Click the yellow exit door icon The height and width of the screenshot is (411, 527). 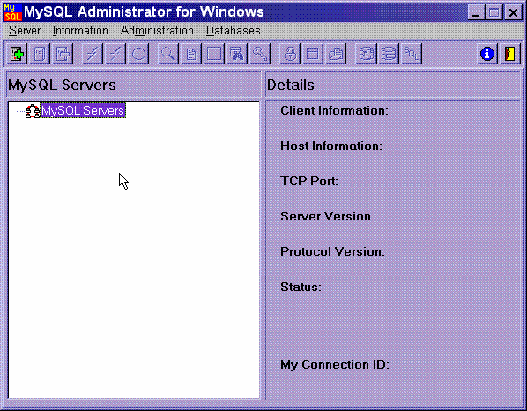(x=510, y=54)
